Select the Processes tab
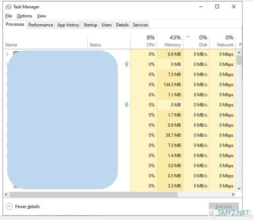Viewport: 254px width, 220px height. (x=15, y=24)
